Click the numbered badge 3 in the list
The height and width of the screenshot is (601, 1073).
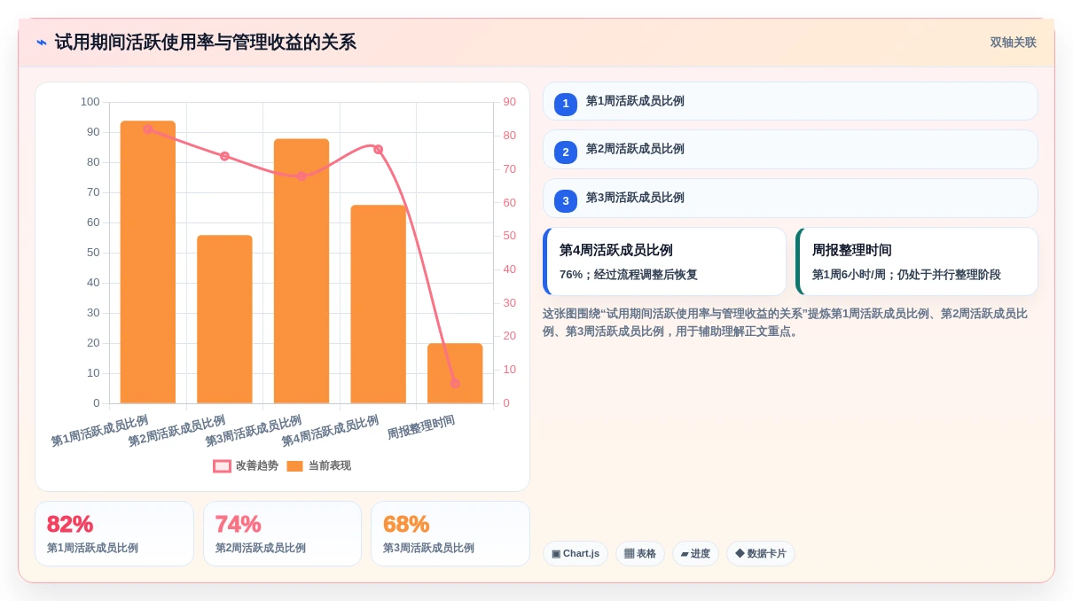pos(566,200)
